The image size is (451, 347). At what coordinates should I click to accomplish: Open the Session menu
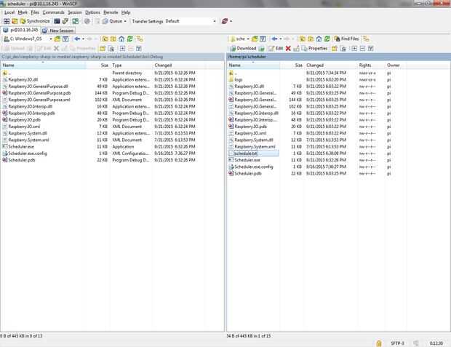(x=74, y=12)
